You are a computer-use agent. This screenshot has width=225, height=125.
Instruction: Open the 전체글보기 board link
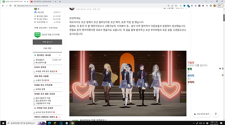tap(40, 60)
